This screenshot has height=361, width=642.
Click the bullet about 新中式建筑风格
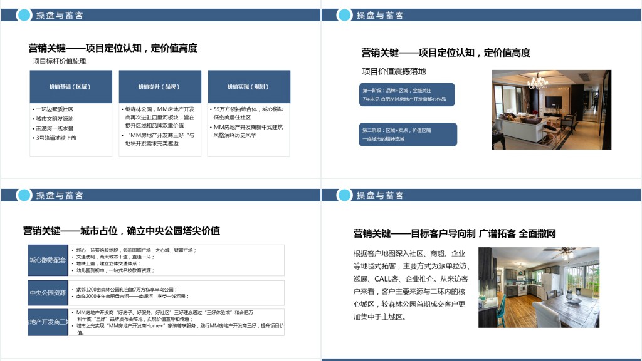[x=247, y=131]
